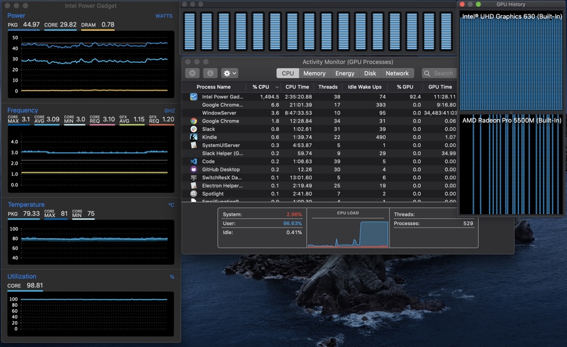Click the Kindle process icon
The width and height of the screenshot is (567, 347).
pyautogui.click(x=194, y=137)
